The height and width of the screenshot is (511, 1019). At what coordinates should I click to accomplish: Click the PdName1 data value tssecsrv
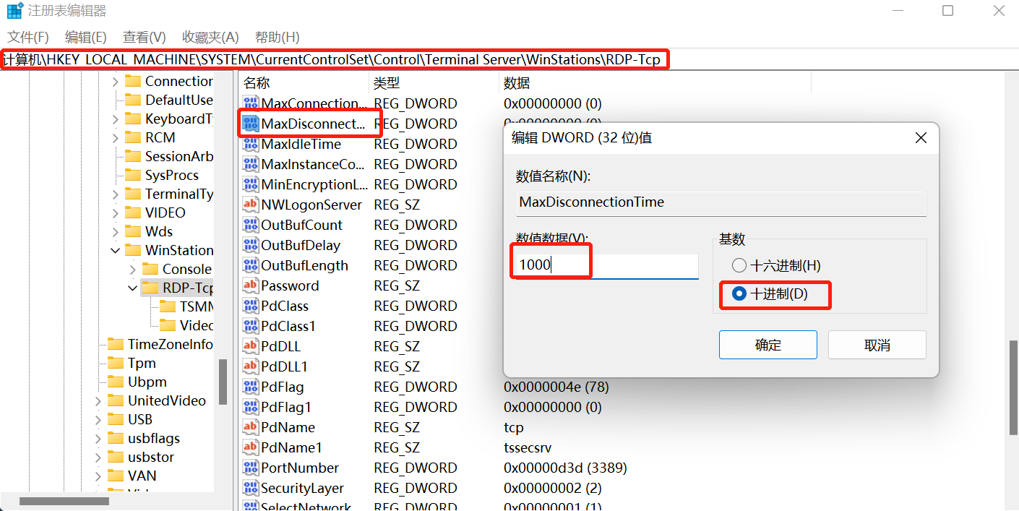click(528, 447)
